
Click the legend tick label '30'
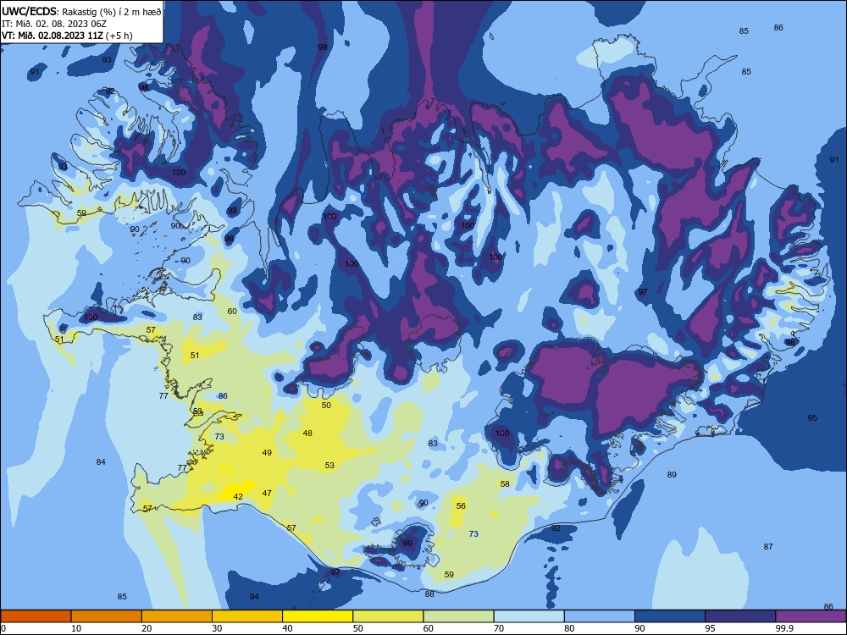[x=217, y=628]
